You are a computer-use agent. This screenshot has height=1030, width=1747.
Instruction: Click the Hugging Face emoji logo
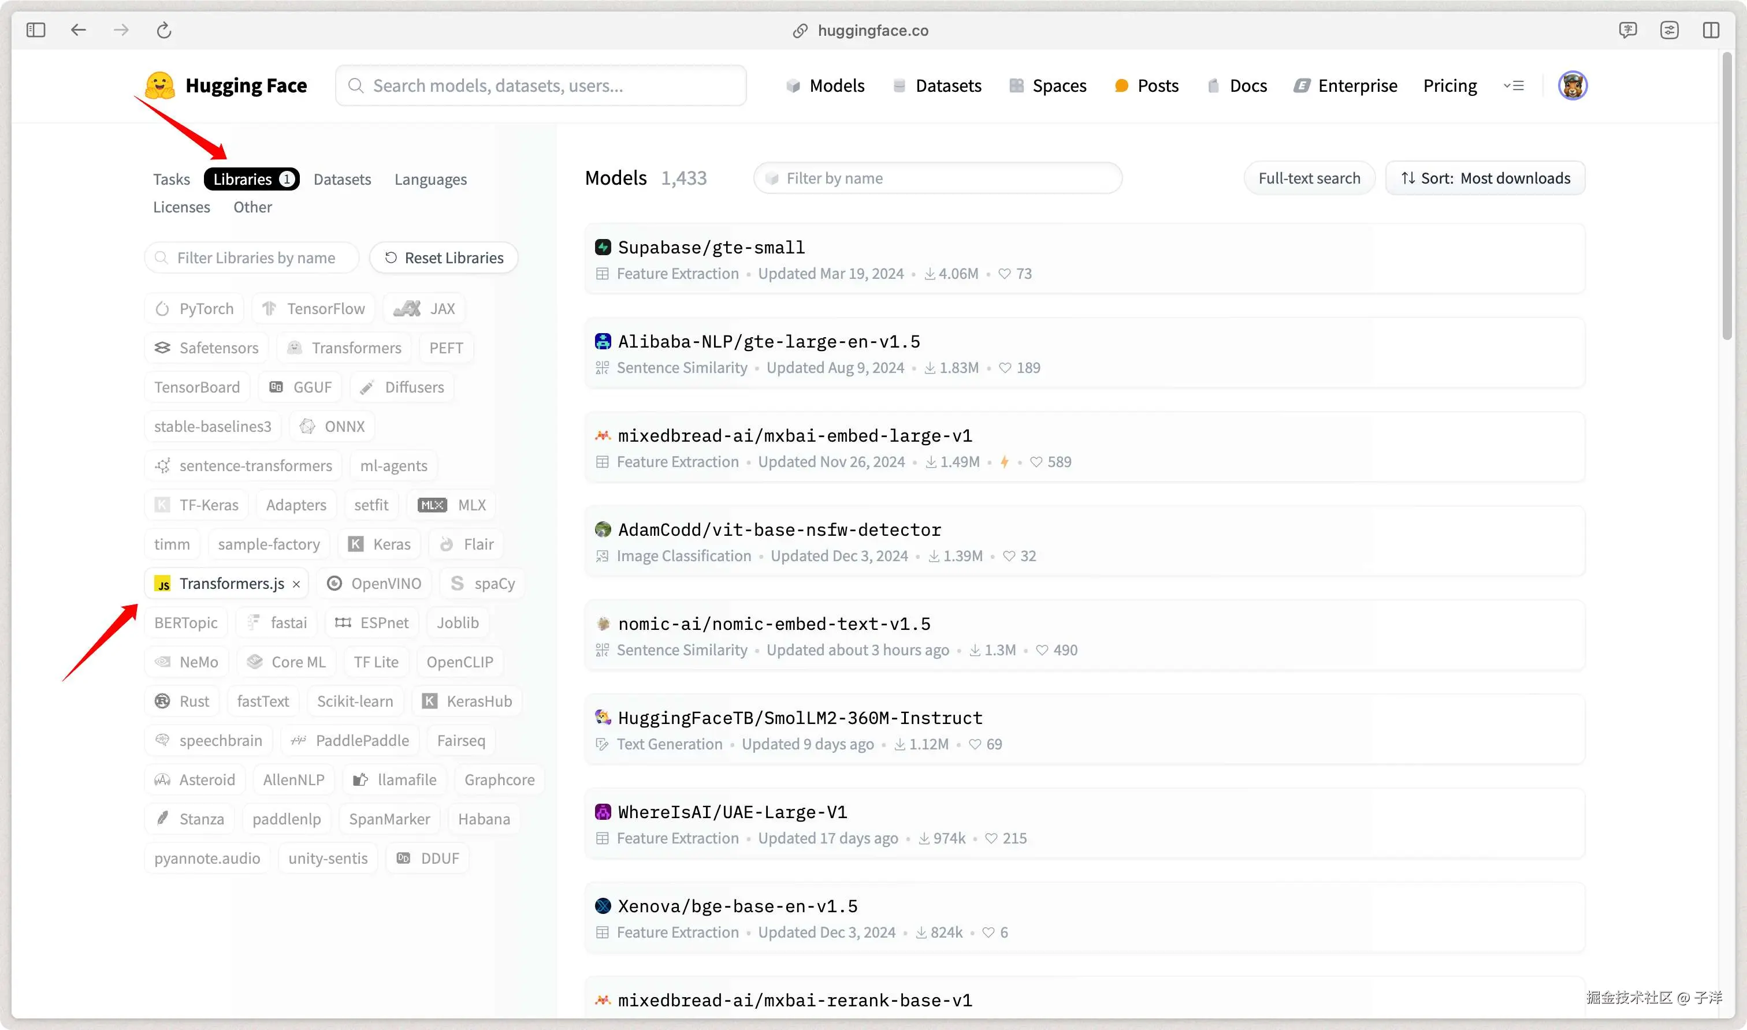(x=159, y=85)
